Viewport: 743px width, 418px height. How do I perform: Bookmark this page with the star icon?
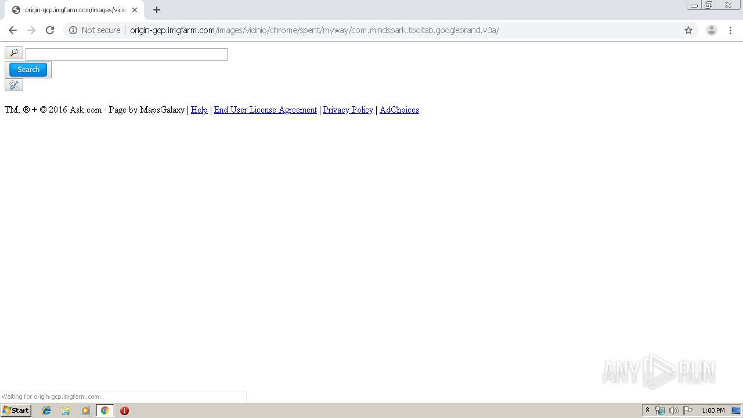688,30
